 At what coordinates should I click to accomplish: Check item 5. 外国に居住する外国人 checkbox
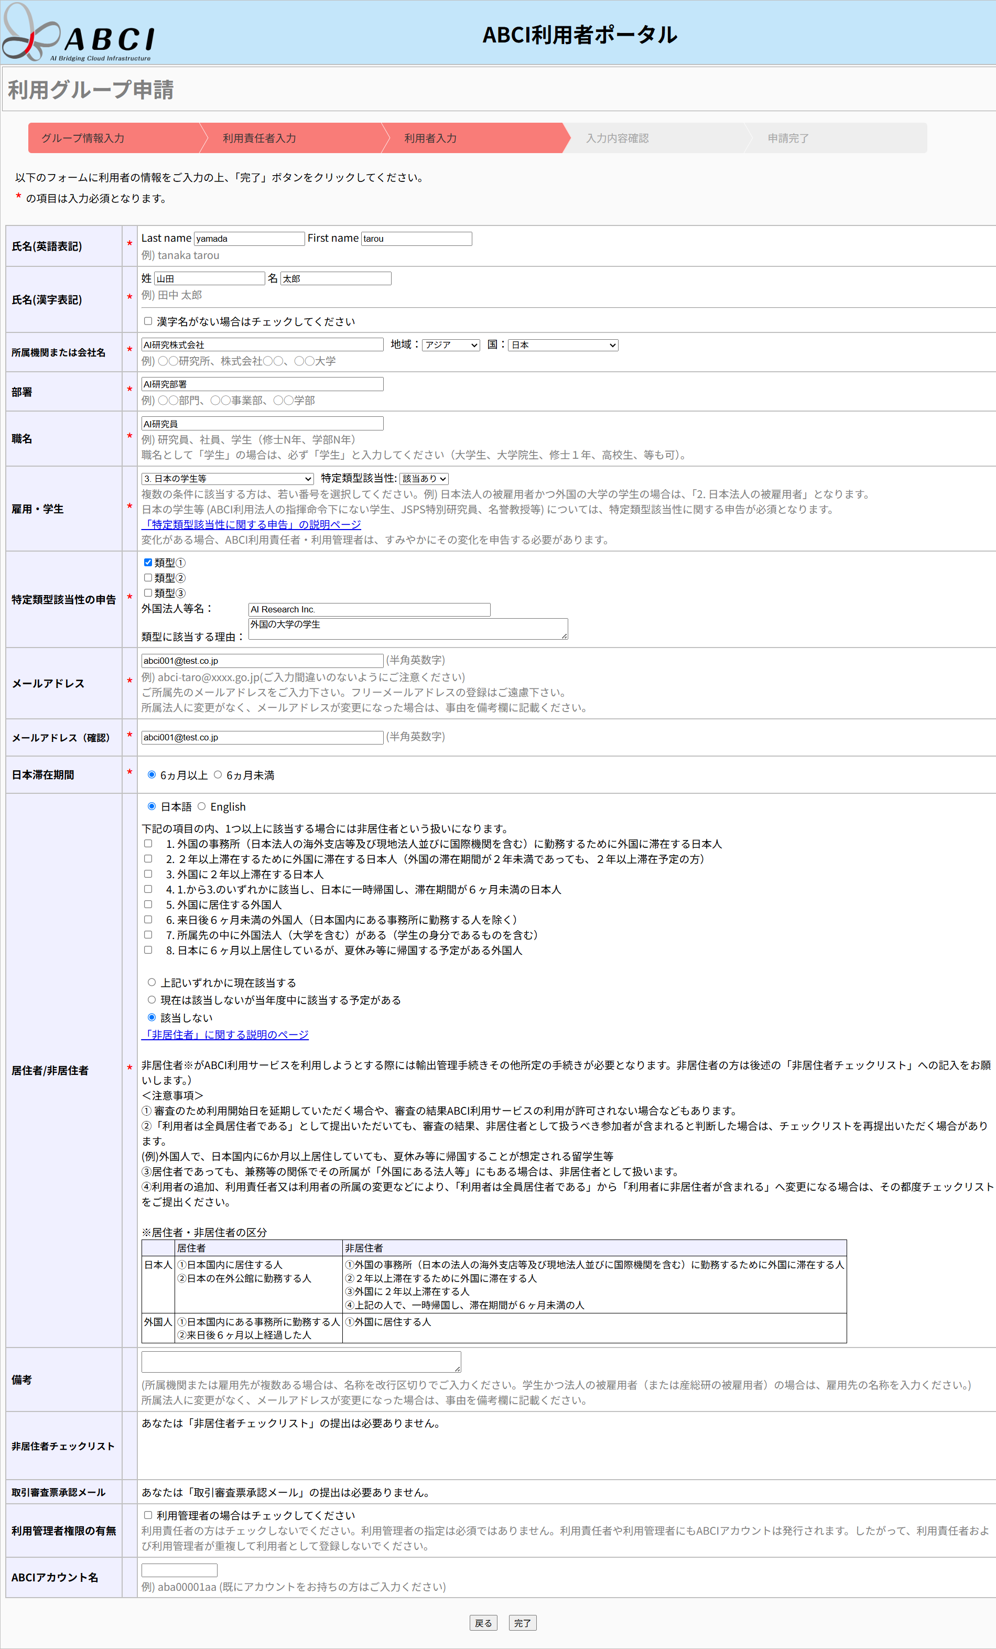(x=148, y=905)
